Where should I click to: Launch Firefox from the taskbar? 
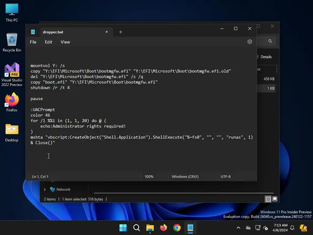pyautogui.click(x=164, y=228)
